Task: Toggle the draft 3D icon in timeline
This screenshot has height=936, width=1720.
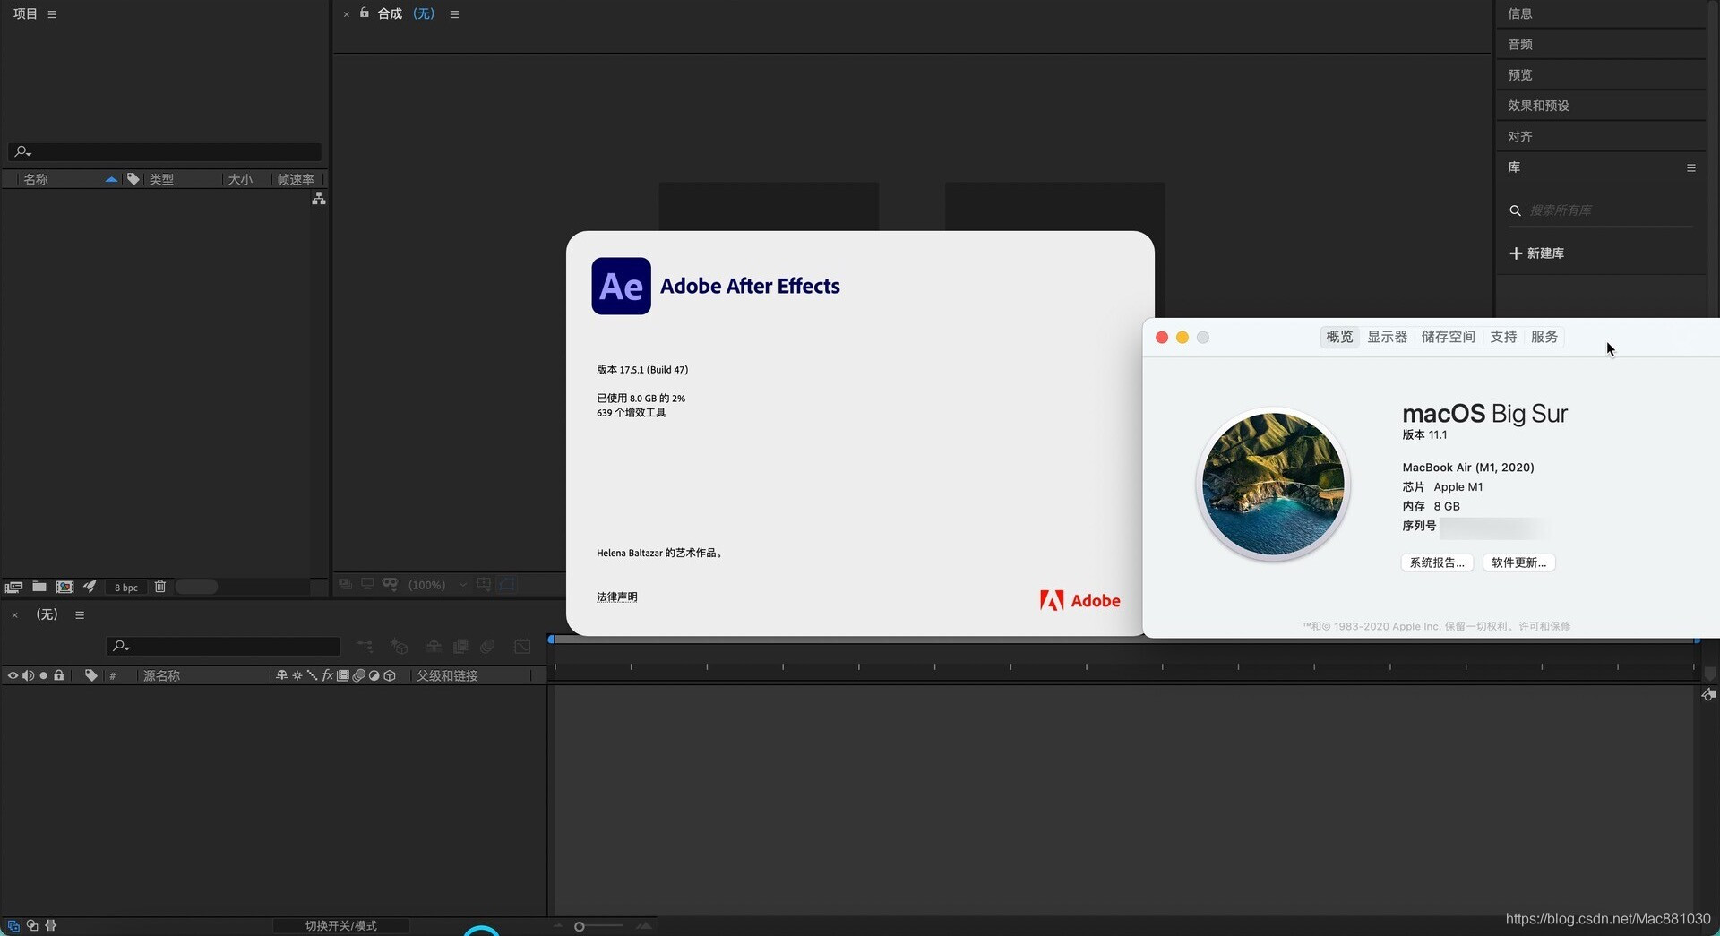Action: click(x=400, y=646)
